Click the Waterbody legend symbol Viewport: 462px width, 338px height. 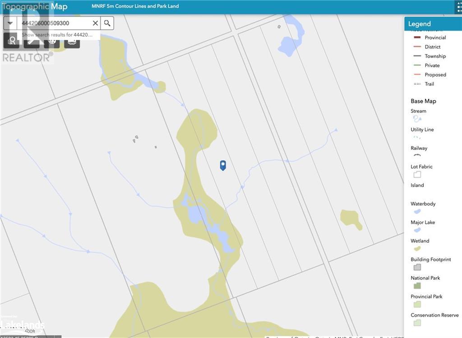coord(417,211)
